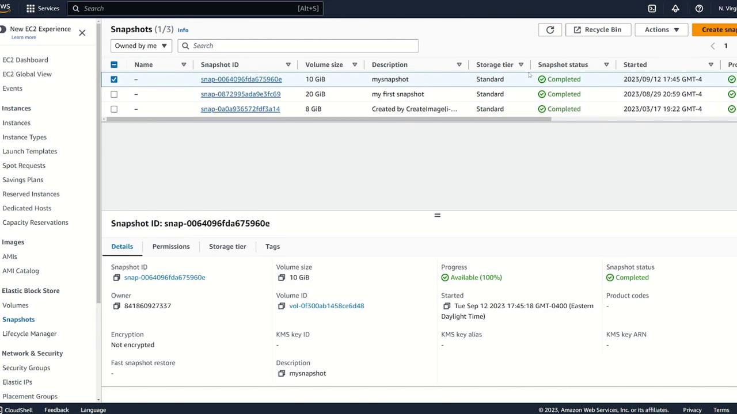Close the New EC2 Experience banner
737x414 pixels.
pos(82,33)
